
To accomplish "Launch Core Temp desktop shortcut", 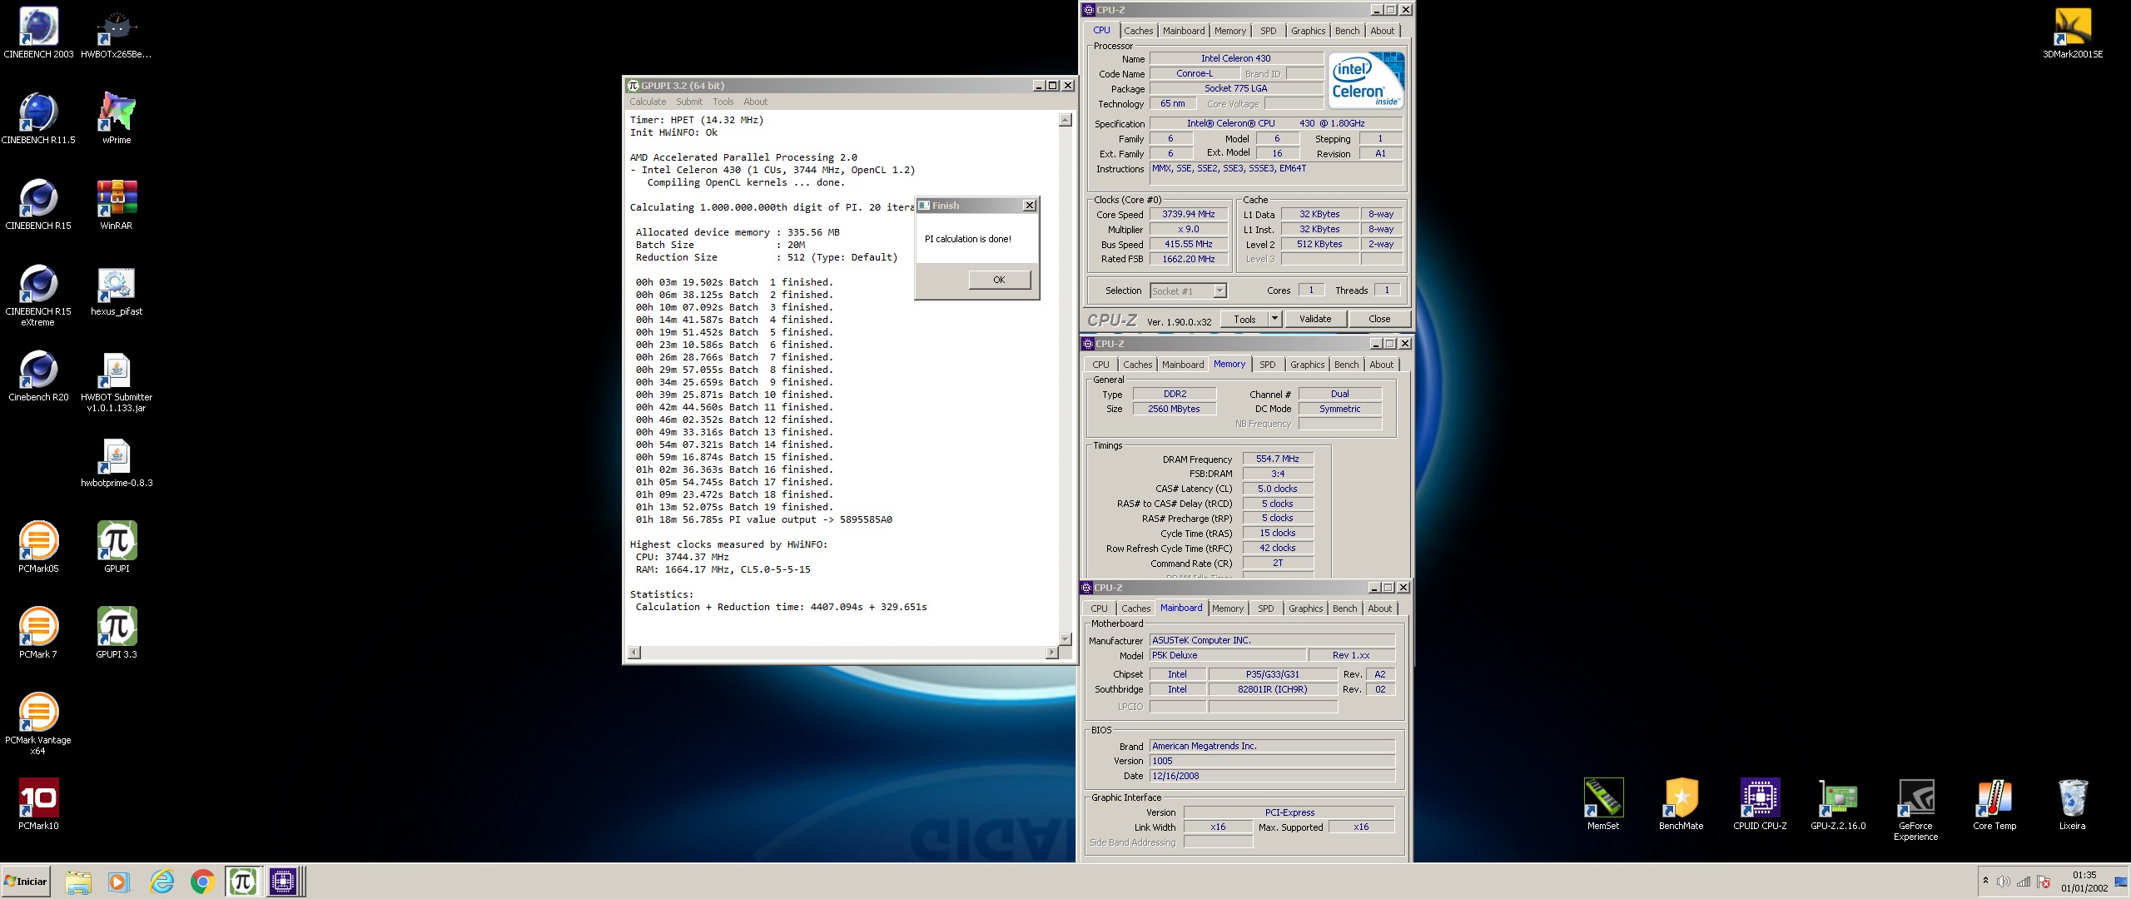I will pyautogui.click(x=1994, y=805).
